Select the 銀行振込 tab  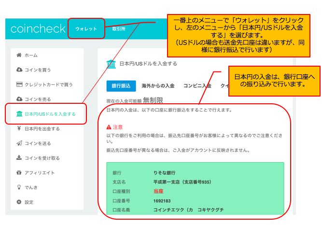click(121, 86)
